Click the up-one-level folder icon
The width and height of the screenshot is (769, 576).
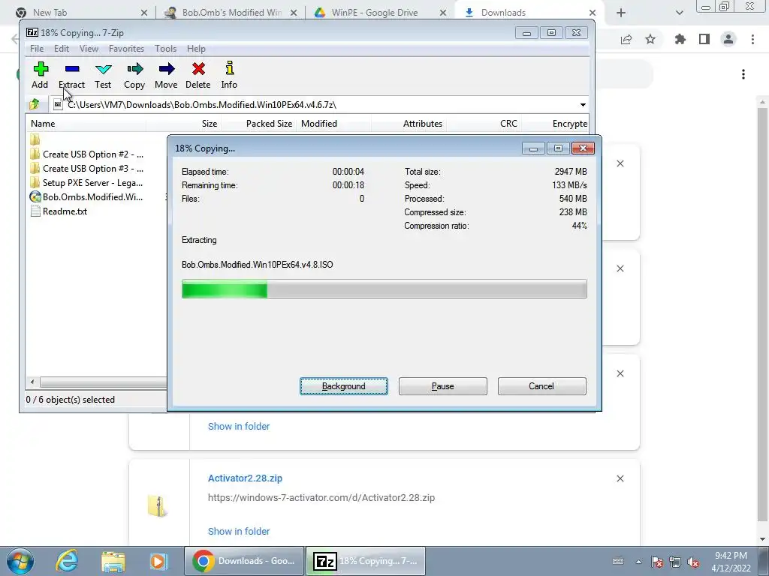[35, 104]
